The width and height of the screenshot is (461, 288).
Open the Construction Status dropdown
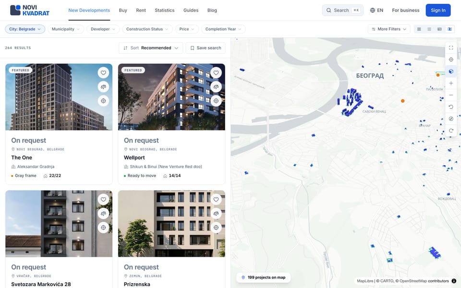pos(147,29)
